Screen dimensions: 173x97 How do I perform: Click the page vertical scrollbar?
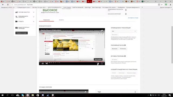tap(172, 45)
